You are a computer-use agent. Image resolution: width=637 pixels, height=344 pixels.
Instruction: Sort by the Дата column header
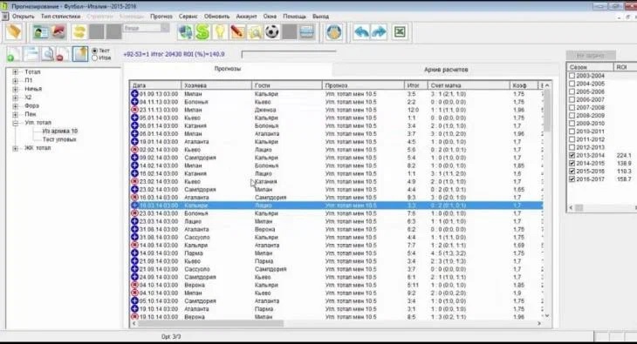point(155,85)
